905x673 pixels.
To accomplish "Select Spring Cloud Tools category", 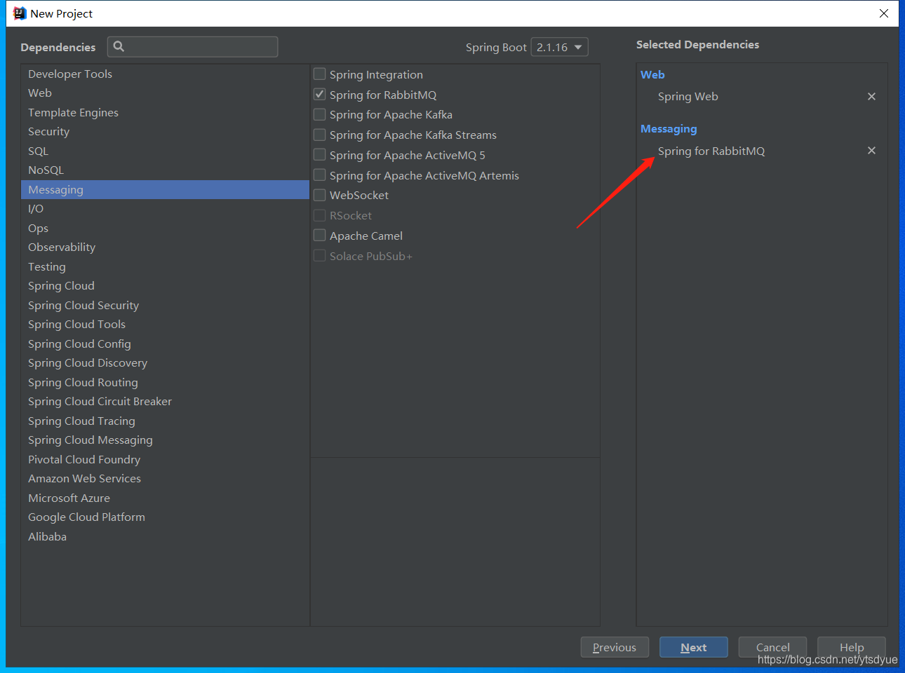I will 165,325.
